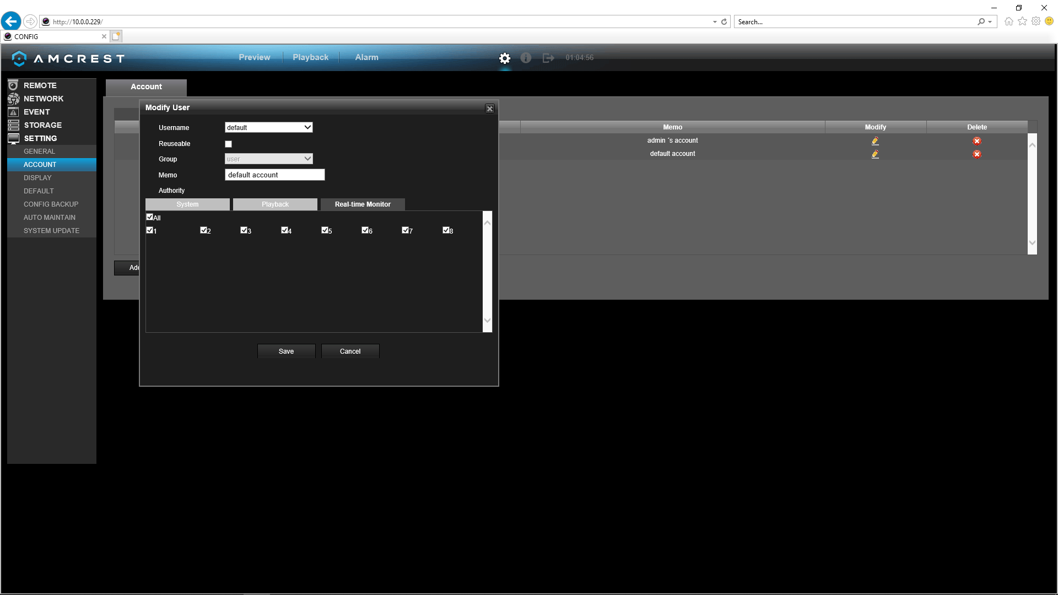Click the browser search magnifier icon
Viewport: 1058px width, 595px height.
click(981, 22)
